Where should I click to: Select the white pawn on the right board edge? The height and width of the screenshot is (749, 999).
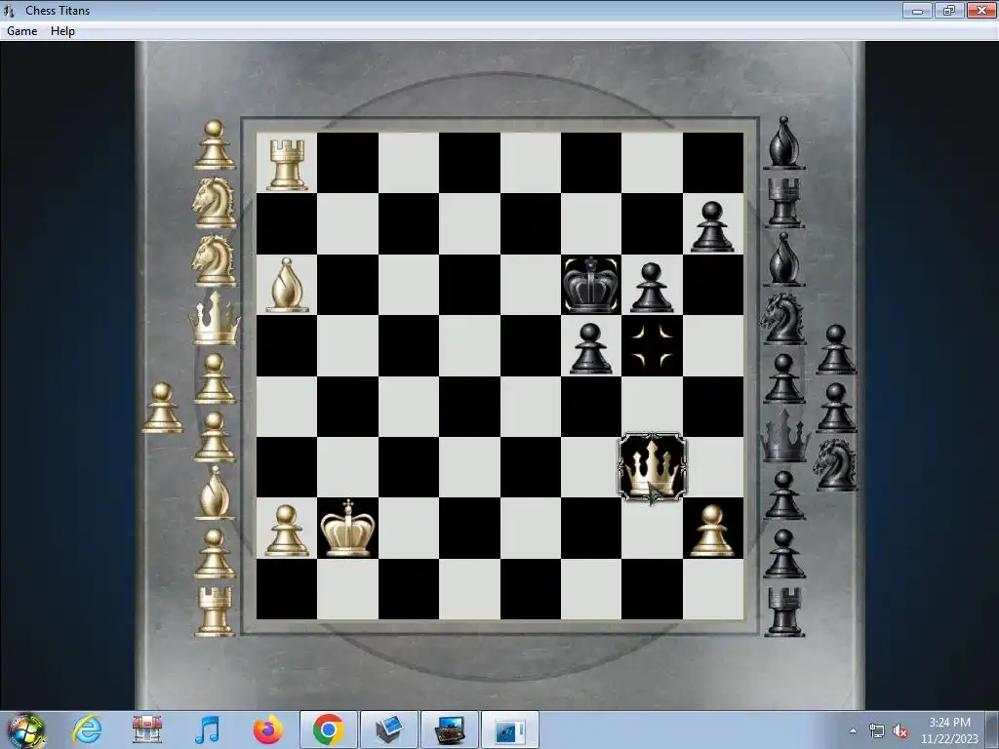pyautogui.click(x=712, y=530)
